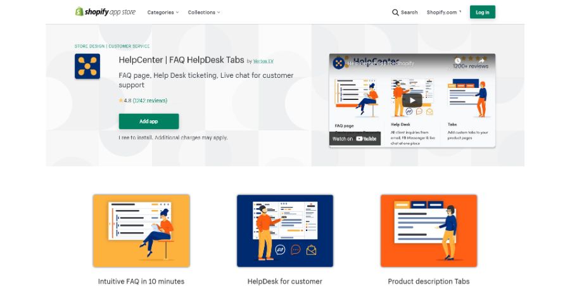Click the Shopify app store logo
This screenshot has height=286, width=570.
(105, 12)
